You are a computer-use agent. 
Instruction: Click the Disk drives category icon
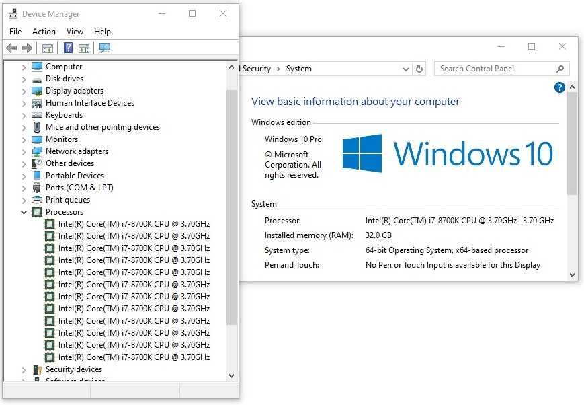tap(37, 79)
